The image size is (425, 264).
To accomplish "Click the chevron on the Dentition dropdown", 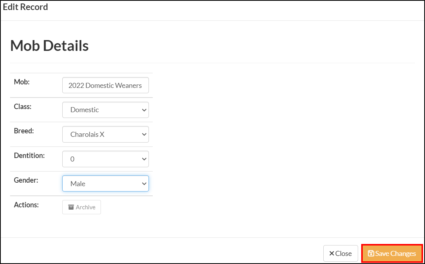I will tap(145, 159).
